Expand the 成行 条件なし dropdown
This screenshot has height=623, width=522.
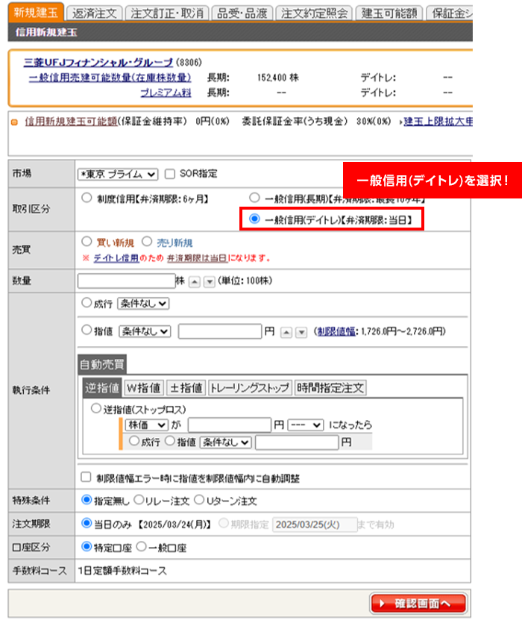pyautogui.click(x=143, y=304)
